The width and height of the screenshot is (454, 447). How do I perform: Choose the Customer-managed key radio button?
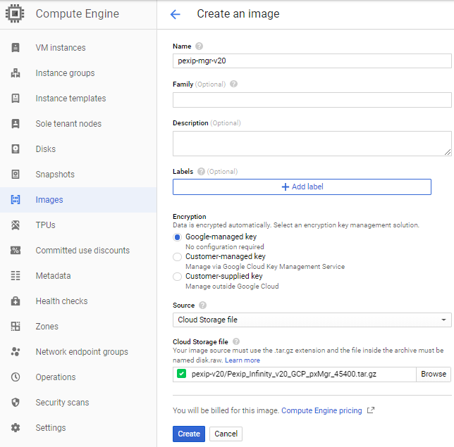178,257
